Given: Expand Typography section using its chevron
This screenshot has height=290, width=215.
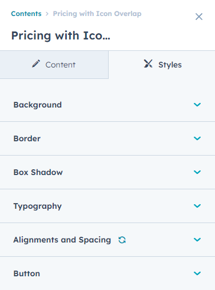Looking at the screenshot, I should coord(197,206).
